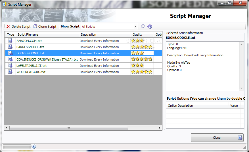The image size is (249, 152).
Task: Sort by the Type column header
Action: click(11, 35)
